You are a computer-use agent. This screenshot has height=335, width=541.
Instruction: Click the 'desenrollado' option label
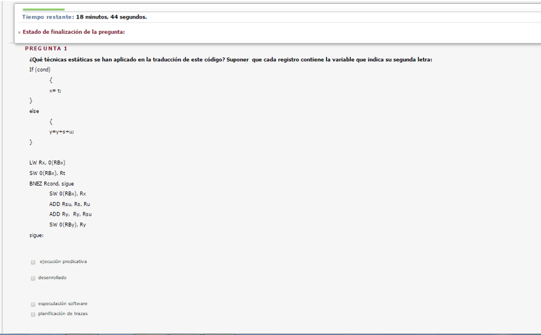coord(52,278)
